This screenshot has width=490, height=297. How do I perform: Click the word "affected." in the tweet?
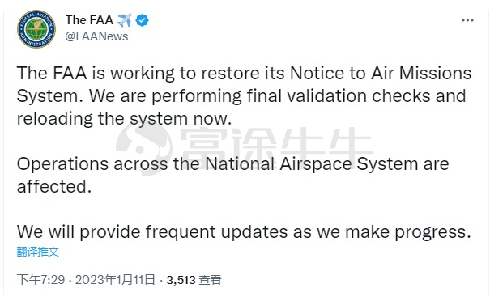(54, 187)
